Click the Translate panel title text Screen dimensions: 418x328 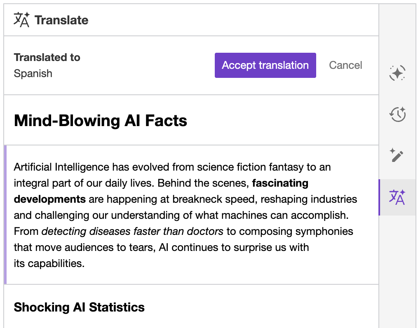tap(61, 19)
